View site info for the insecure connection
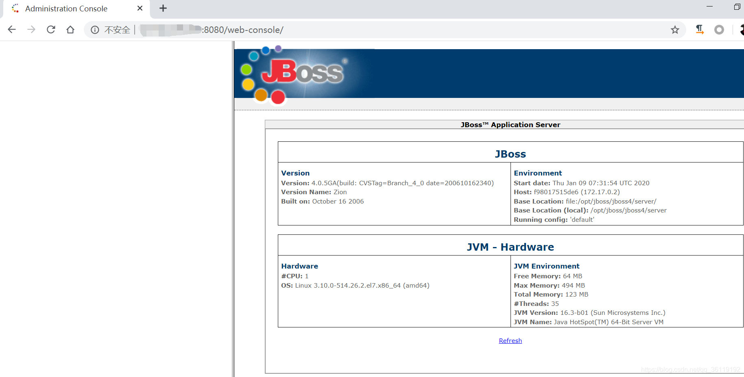 coord(95,30)
